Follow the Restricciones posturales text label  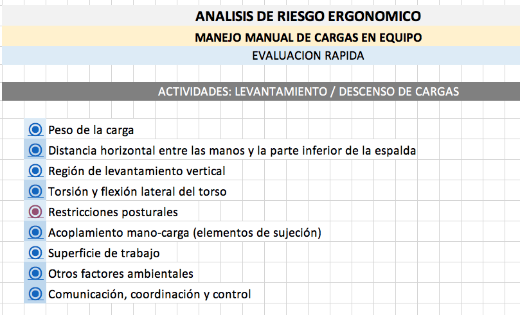pos(113,212)
